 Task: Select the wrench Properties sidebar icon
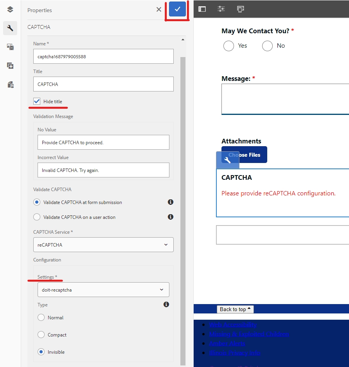[x=10, y=28]
